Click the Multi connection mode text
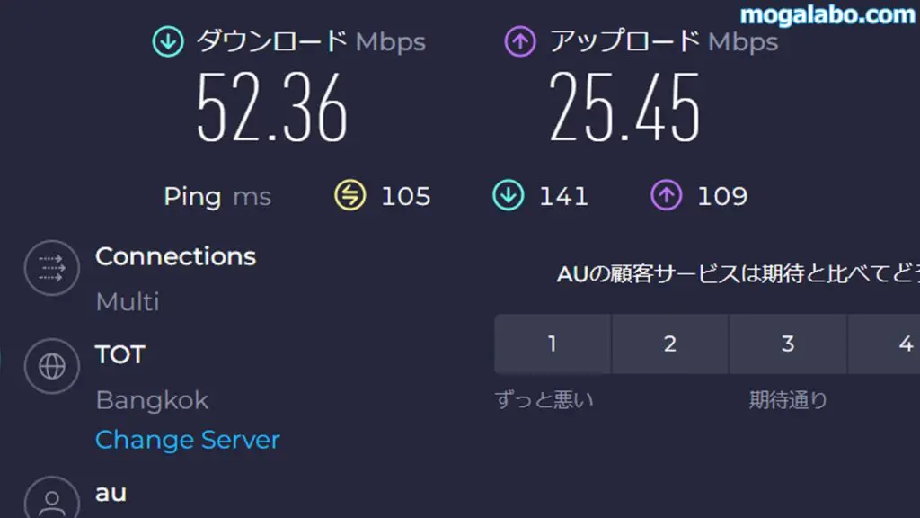The height and width of the screenshot is (518, 920). coord(128,301)
